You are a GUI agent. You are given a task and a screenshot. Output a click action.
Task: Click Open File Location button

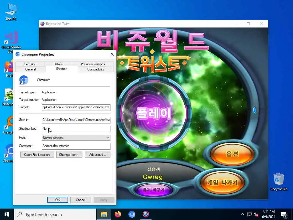point(37,155)
